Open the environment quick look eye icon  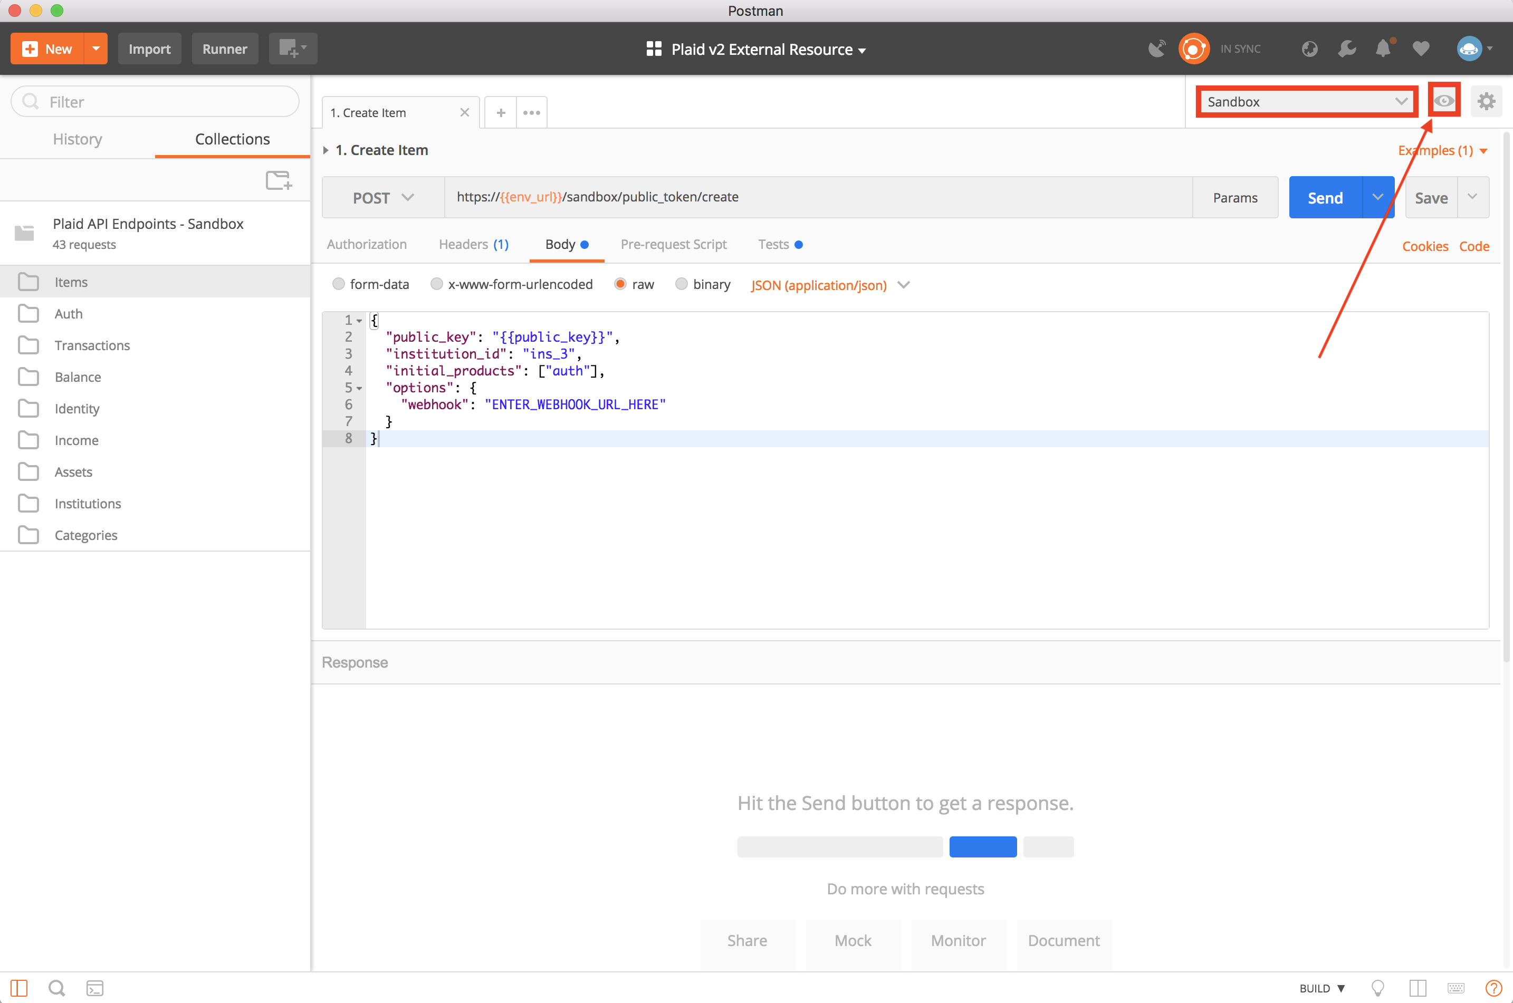pyautogui.click(x=1444, y=100)
